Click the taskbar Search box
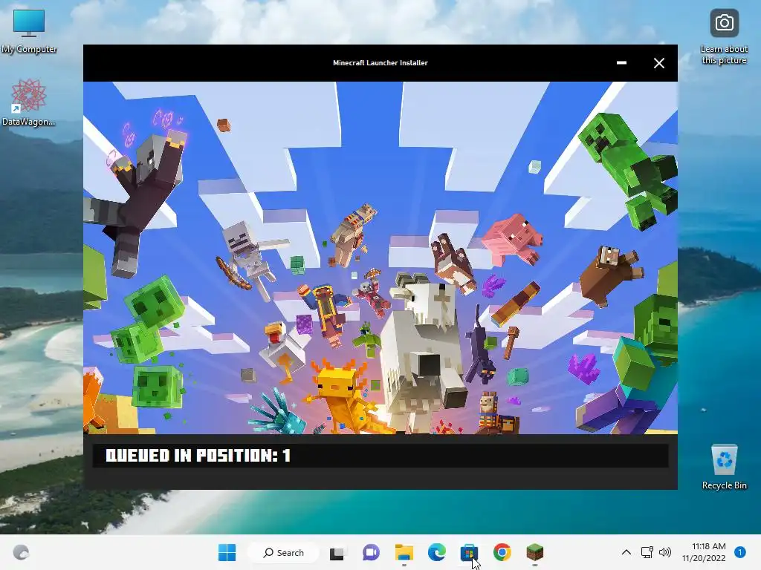Viewport: 761px width, 570px height. [x=283, y=552]
